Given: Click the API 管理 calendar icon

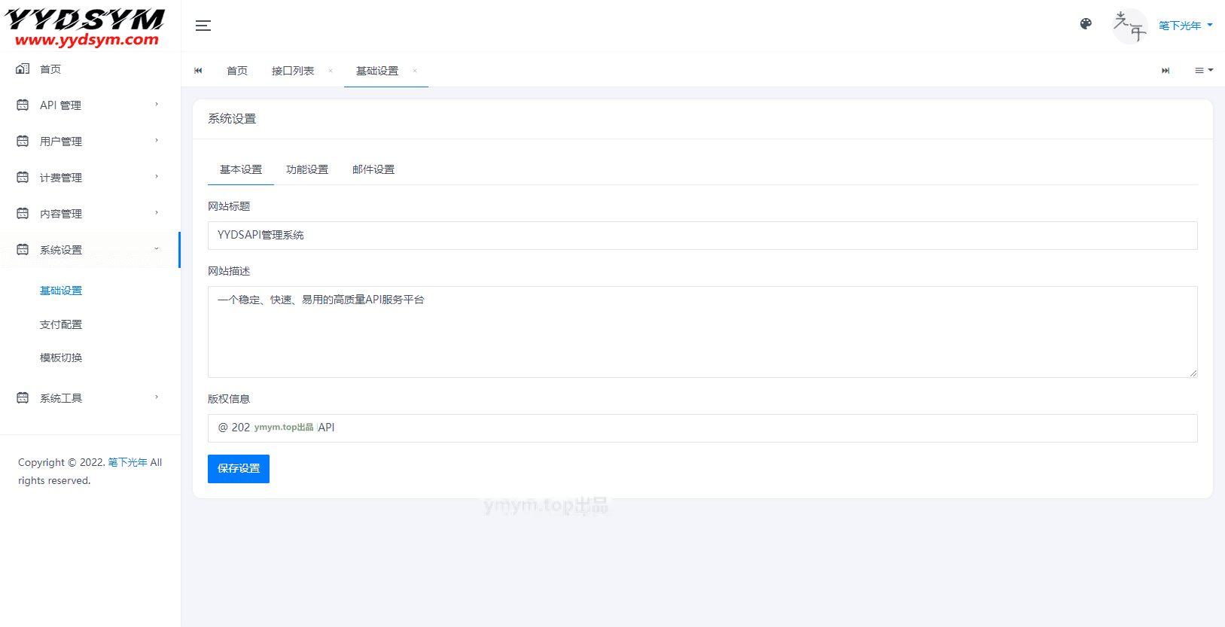Looking at the screenshot, I should [x=23, y=105].
